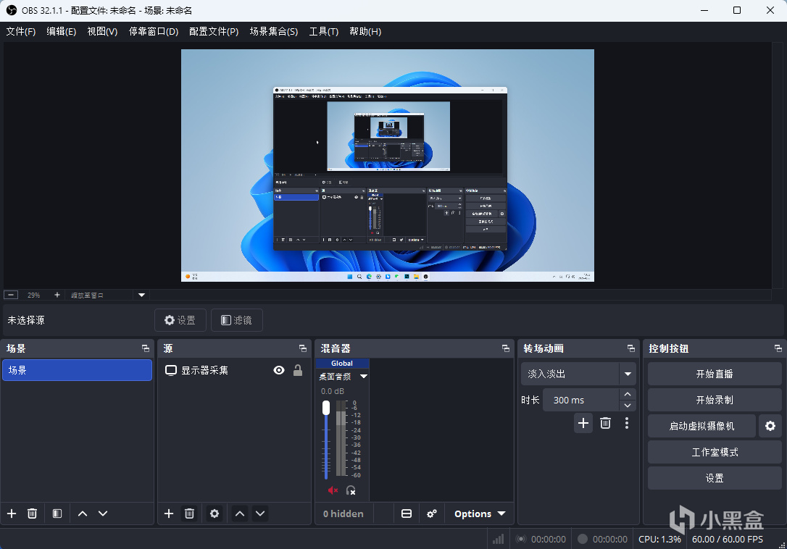Open the 视图(V) menu

(x=102, y=32)
